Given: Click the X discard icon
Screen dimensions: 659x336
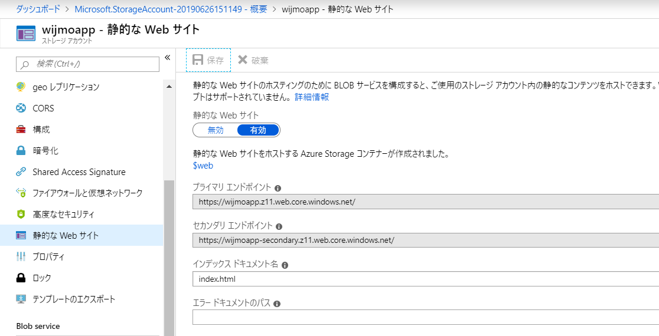Looking at the screenshot, I should click(243, 60).
